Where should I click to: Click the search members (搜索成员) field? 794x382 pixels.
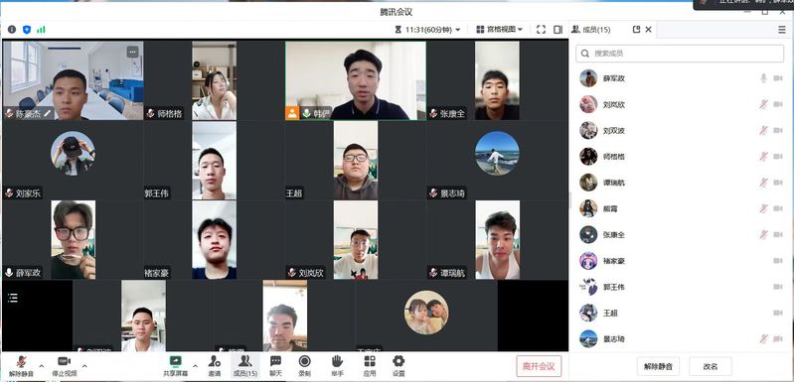click(680, 53)
